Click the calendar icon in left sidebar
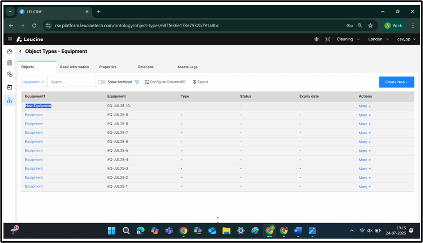The height and width of the screenshot is (243, 423). (9, 87)
